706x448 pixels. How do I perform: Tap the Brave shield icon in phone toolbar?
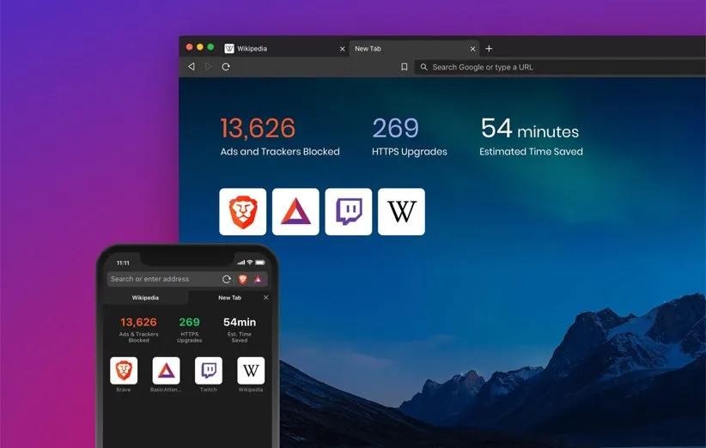pyautogui.click(x=243, y=279)
